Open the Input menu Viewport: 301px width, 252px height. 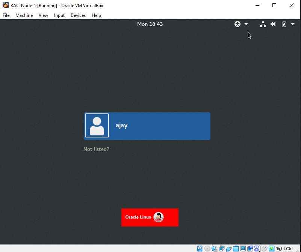59,15
